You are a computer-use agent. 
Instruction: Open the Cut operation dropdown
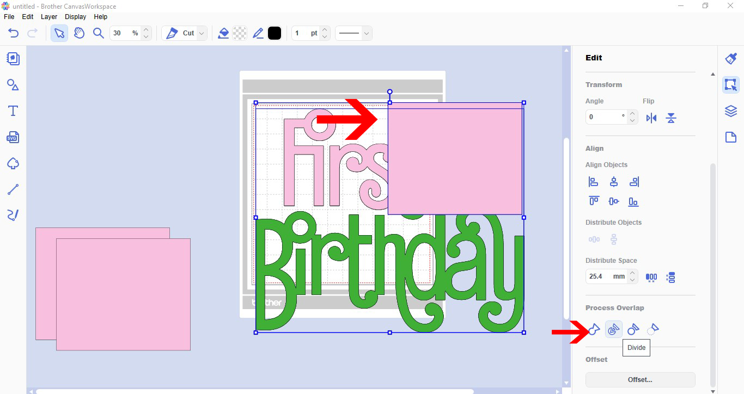(185, 33)
